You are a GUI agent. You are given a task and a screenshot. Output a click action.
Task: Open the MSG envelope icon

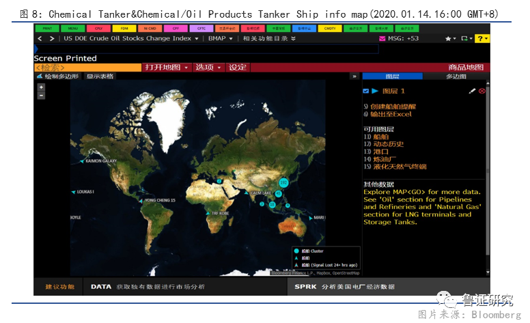point(382,38)
